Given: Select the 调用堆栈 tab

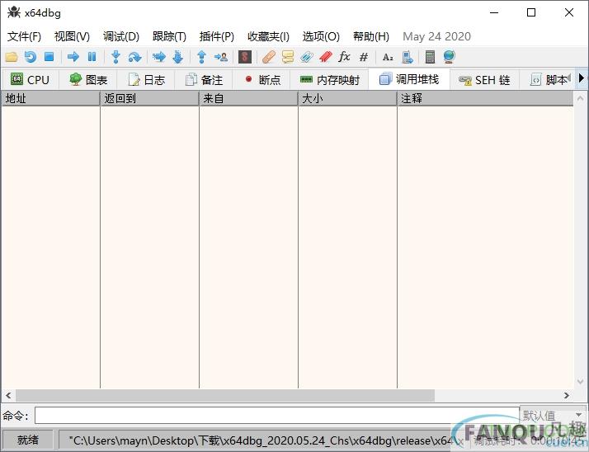Looking at the screenshot, I should [409, 79].
